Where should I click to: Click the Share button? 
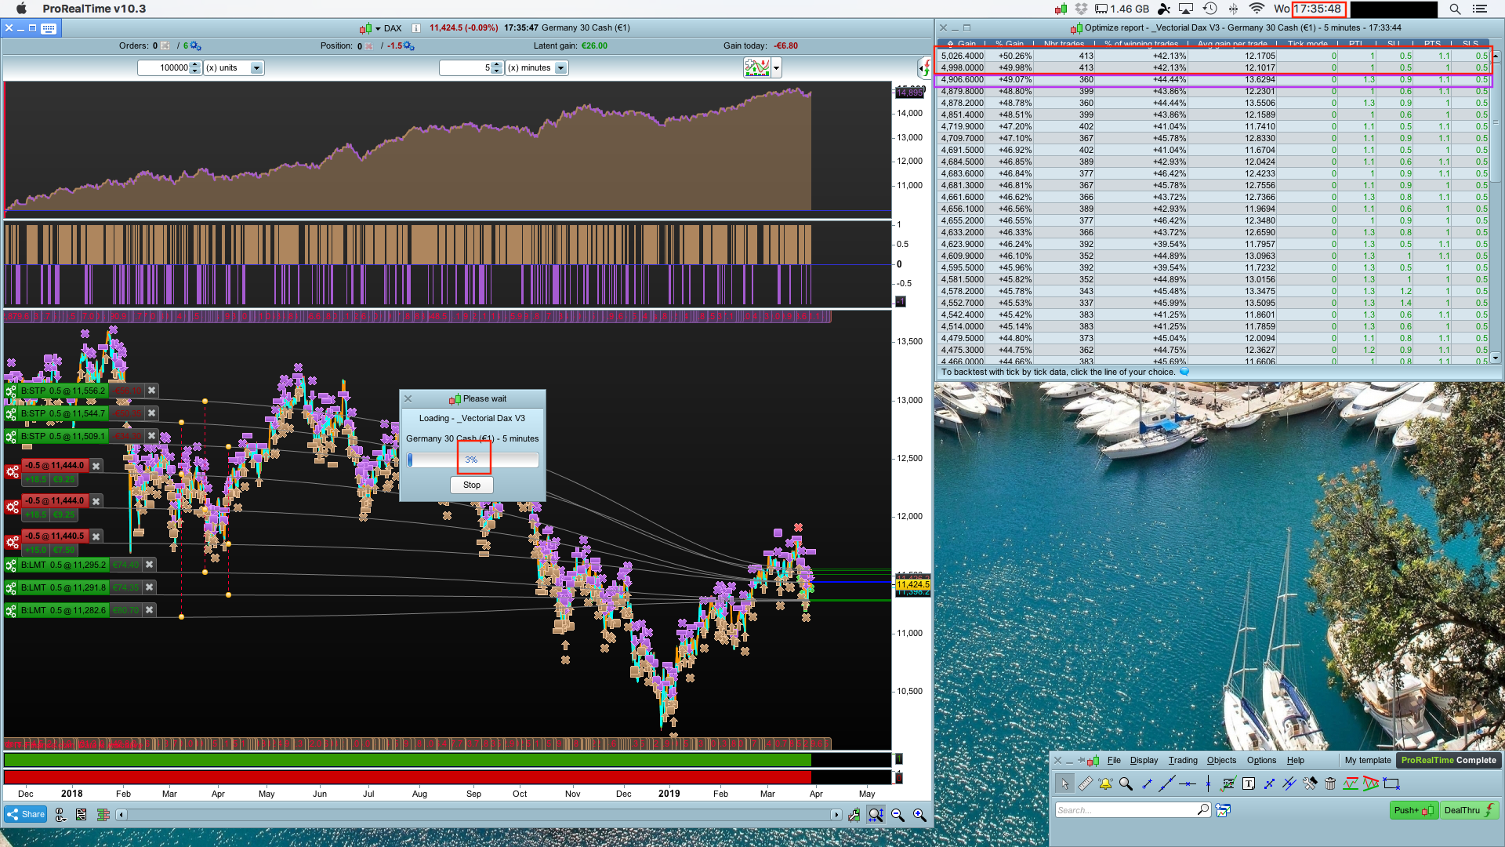point(26,815)
